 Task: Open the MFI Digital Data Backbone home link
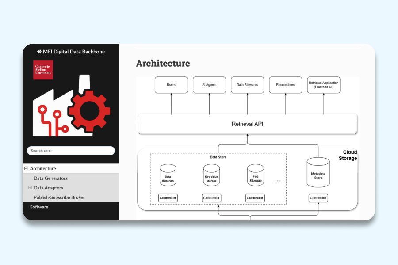(74, 52)
